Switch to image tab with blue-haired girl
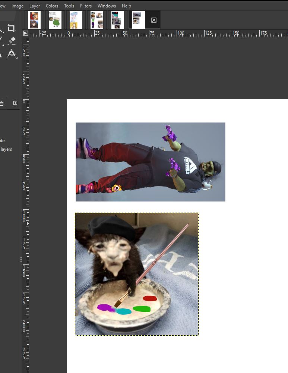This screenshot has height=373, width=288. (x=76, y=20)
